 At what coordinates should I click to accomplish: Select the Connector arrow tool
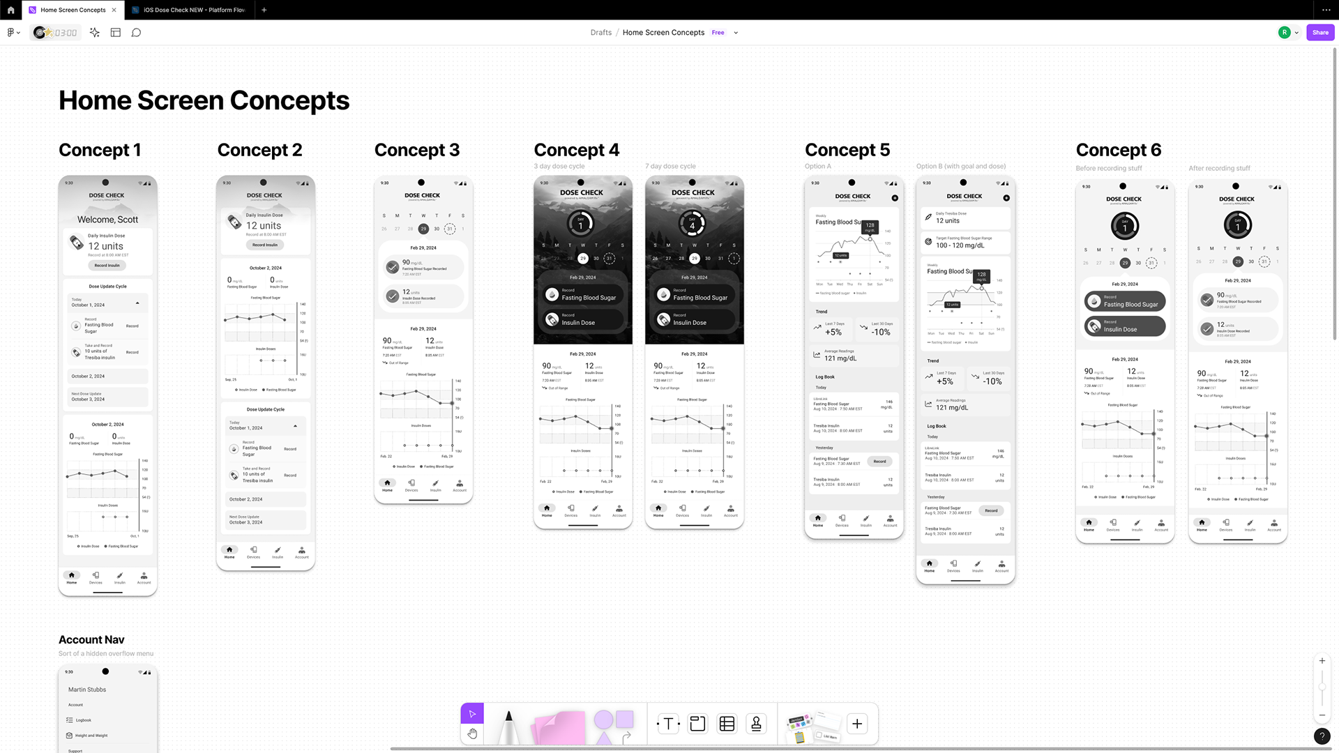(627, 736)
